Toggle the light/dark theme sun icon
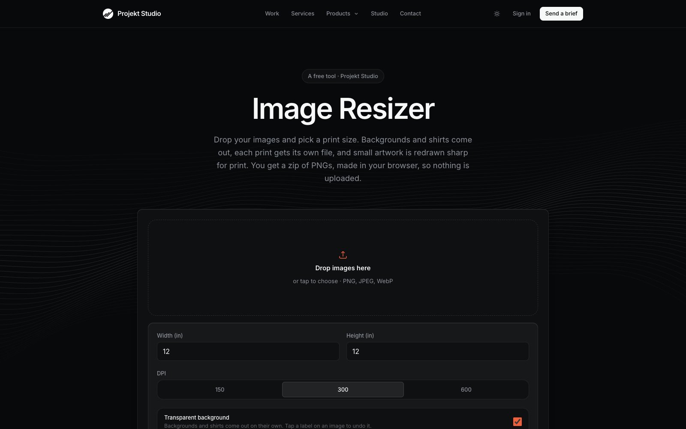 (x=497, y=14)
